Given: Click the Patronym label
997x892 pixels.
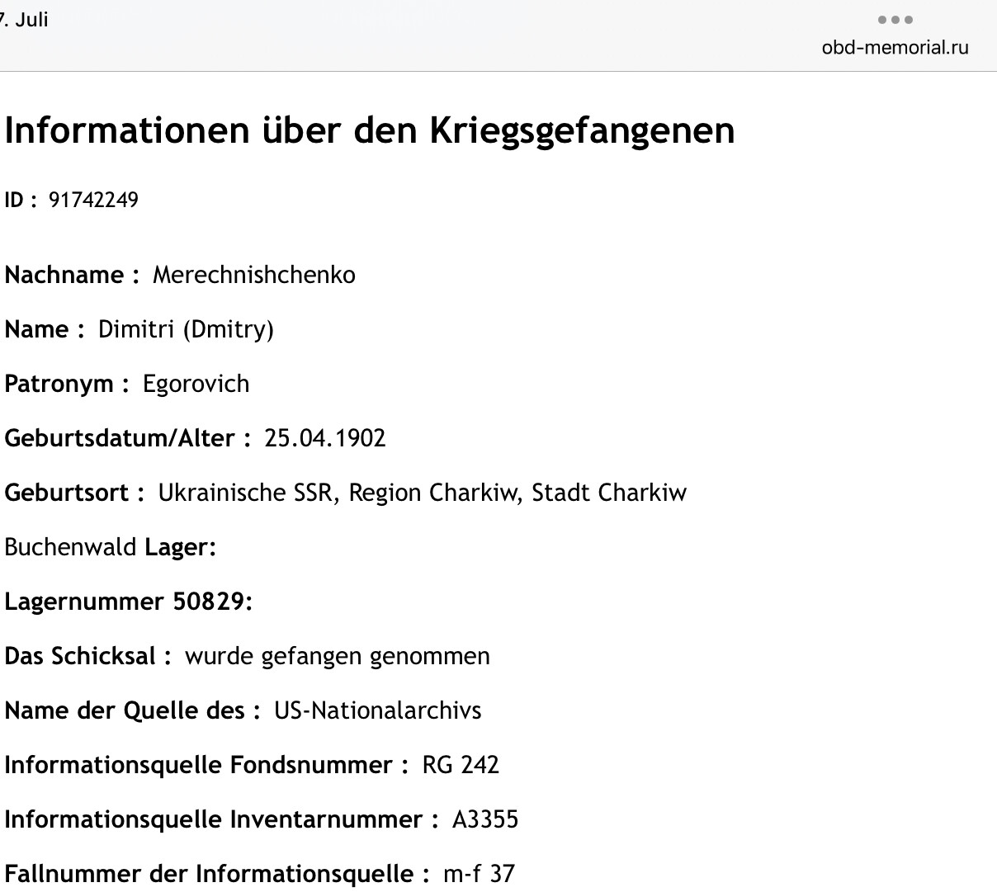Looking at the screenshot, I should point(67,384).
